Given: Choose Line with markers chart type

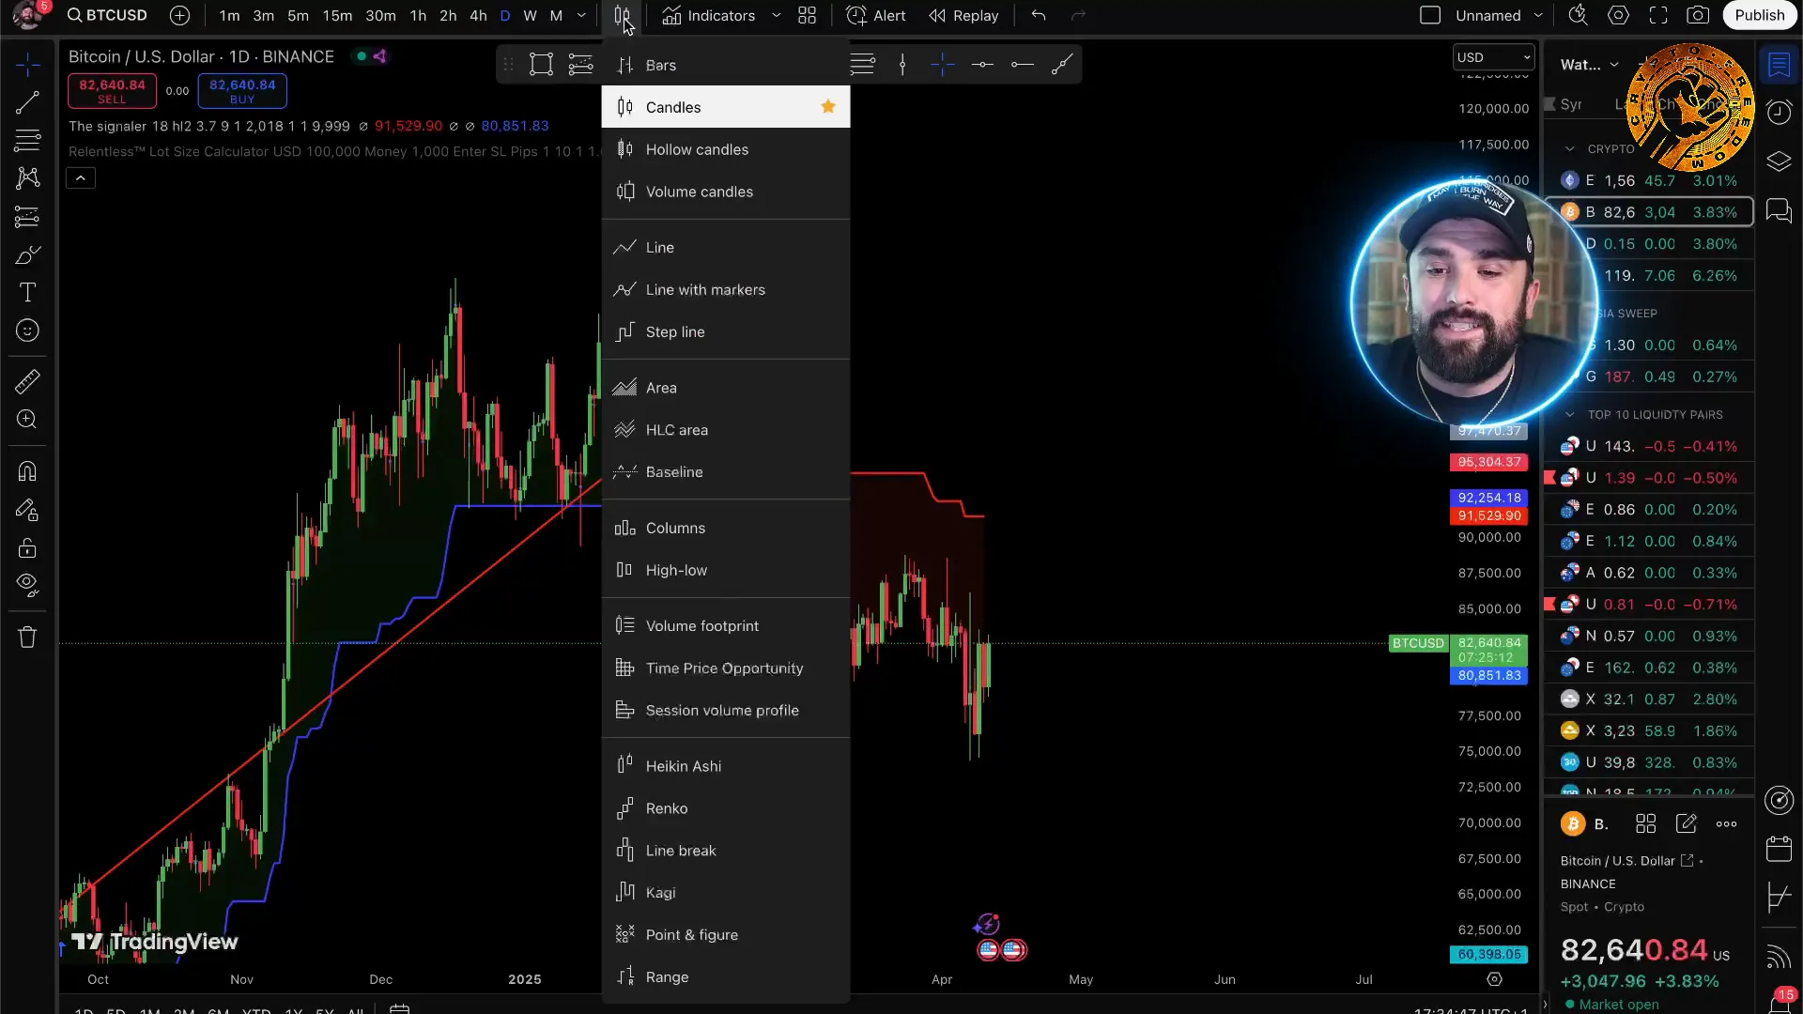Looking at the screenshot, I should [x=725, y=289].
